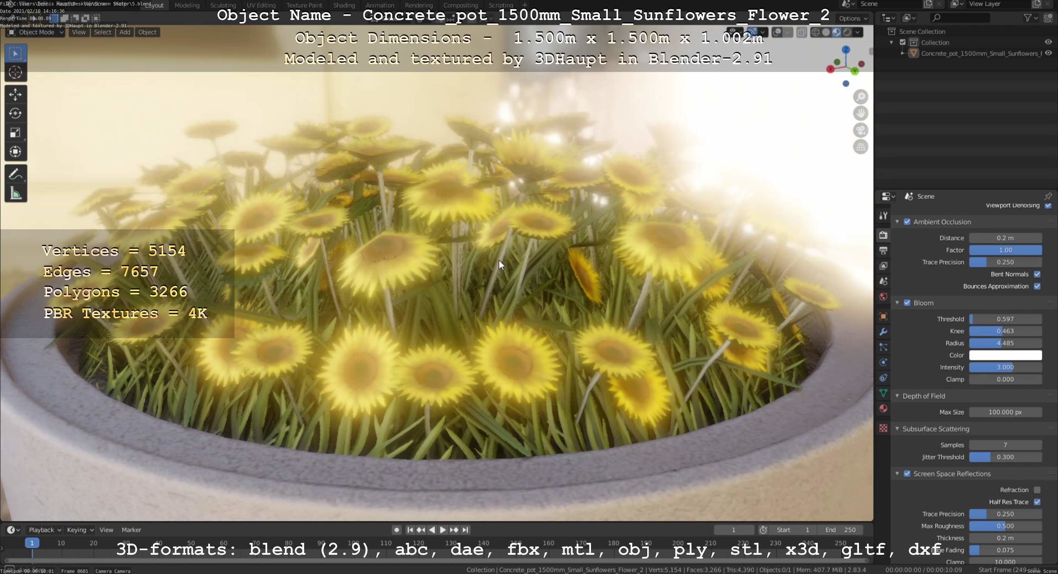1058x574 pixels.
Task: Open the Keying dropdown in timeline
Action: coord(80,530)
